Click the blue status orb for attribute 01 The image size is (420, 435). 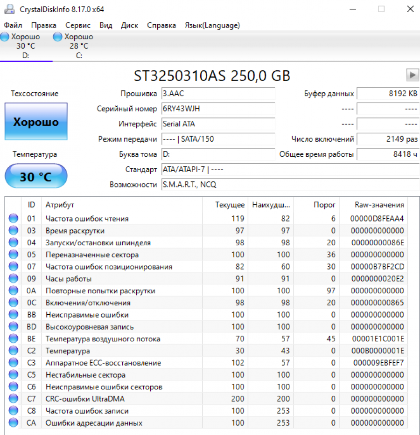[x=13, y=218]
